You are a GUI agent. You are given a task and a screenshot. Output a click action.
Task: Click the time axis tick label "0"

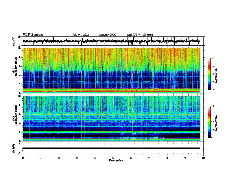coord(23,158)
